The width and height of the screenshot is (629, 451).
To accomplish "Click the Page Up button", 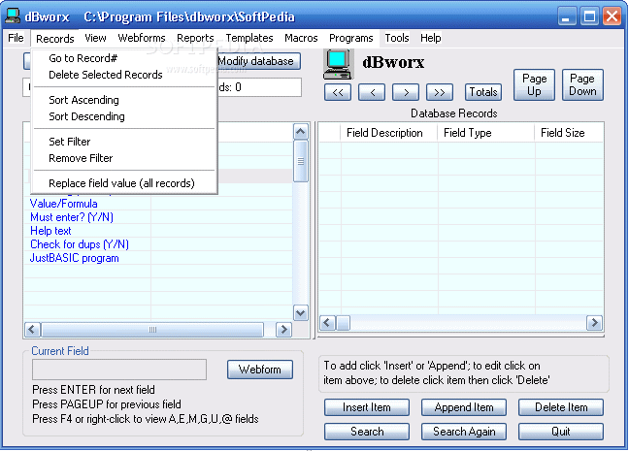I will pyautogui.click(x=534, y=85).
